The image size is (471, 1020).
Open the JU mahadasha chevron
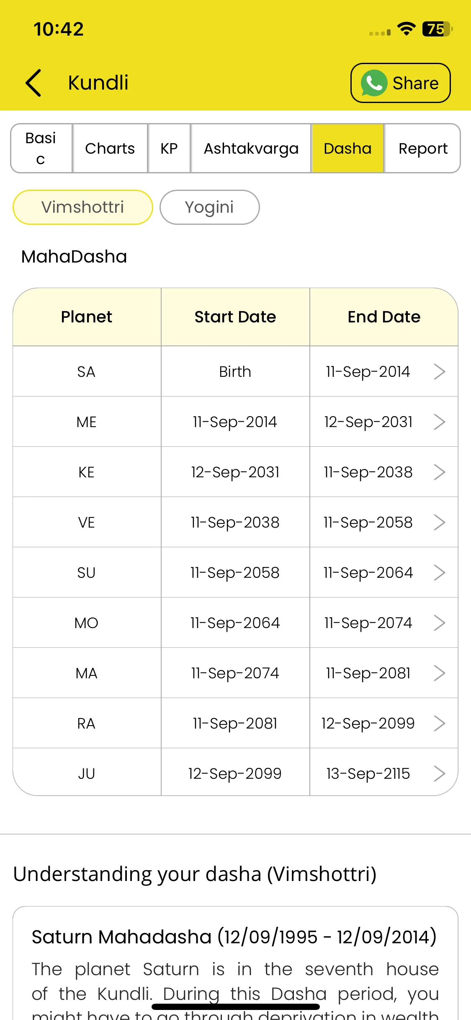point(439,773)
